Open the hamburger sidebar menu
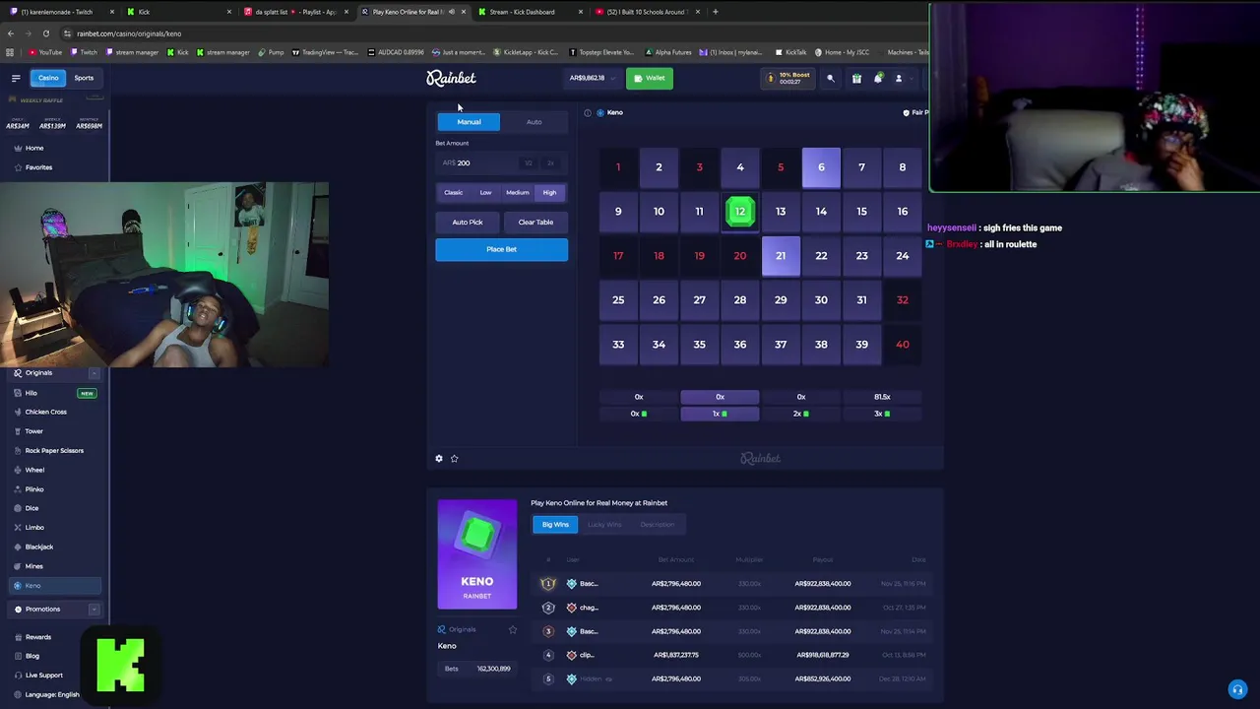Screen dimensions: 1260x709 pos(16,78)
